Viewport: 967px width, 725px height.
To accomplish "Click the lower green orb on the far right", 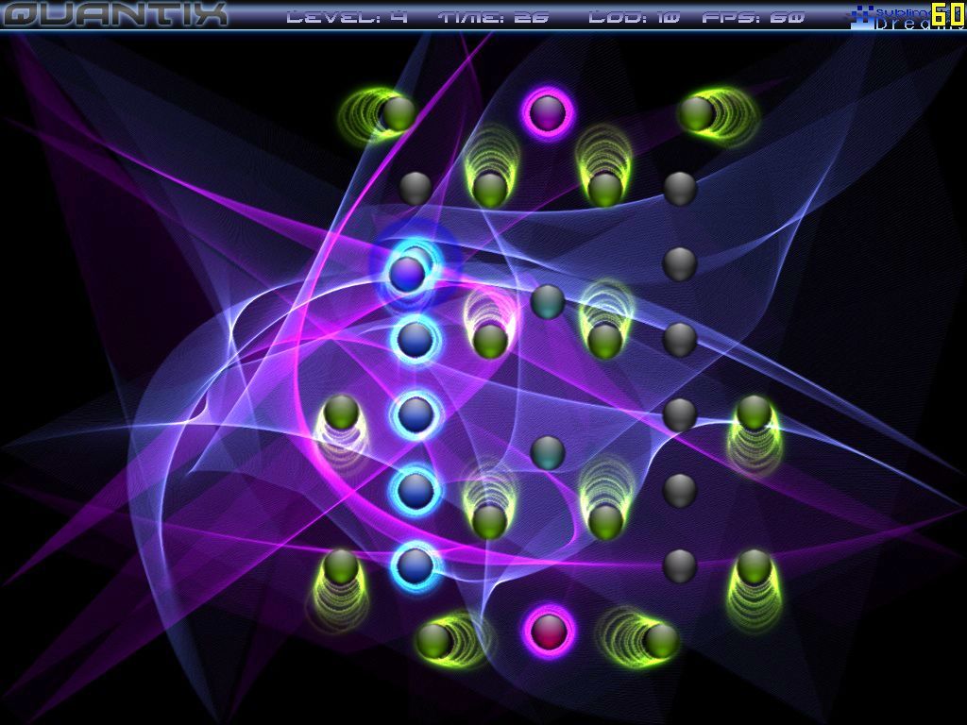I will click(x=755, y=566).
